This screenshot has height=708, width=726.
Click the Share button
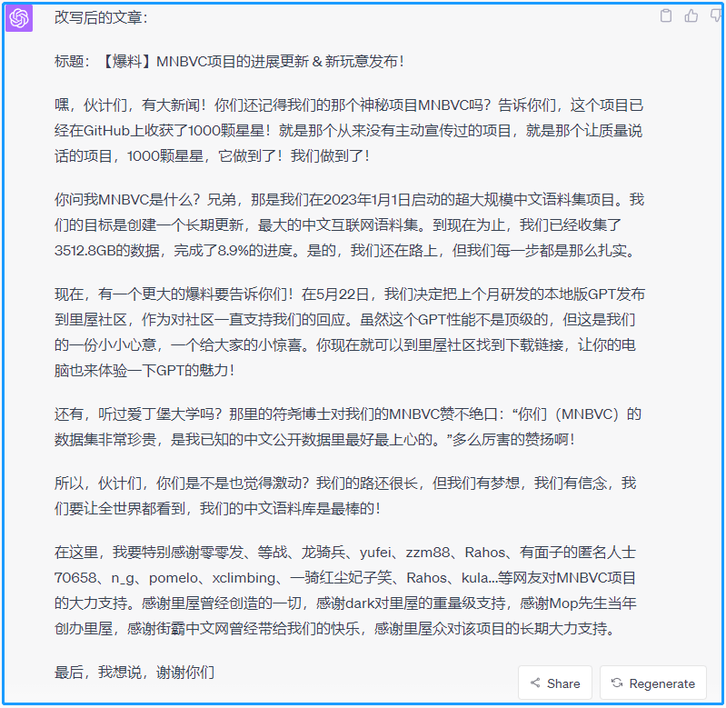pyautogui.click(x=555, y=683)
